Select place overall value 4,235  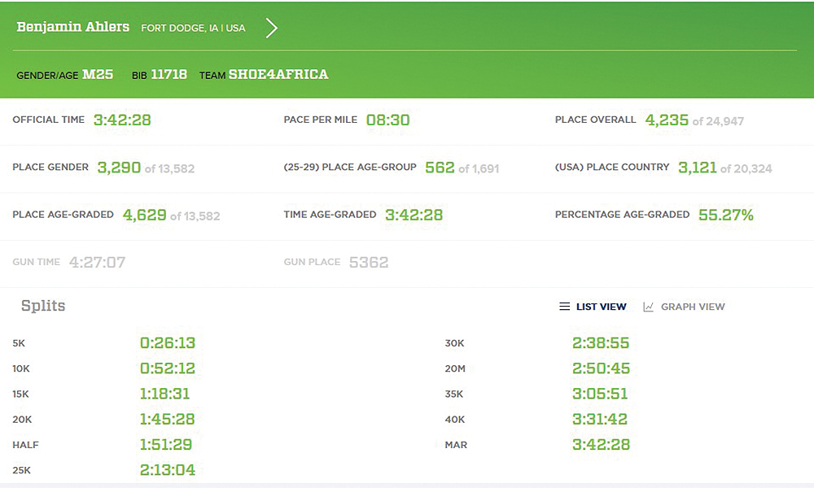tap(667, 120)
